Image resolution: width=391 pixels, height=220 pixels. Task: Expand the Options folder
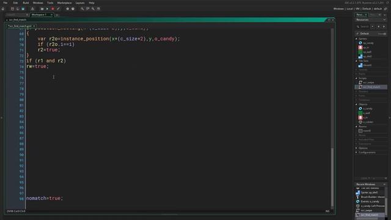(356, 148)
